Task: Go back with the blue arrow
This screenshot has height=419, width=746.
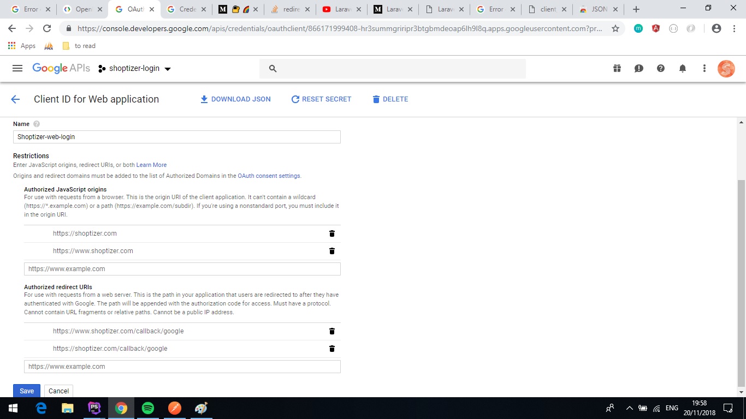Action: point(15,99)
